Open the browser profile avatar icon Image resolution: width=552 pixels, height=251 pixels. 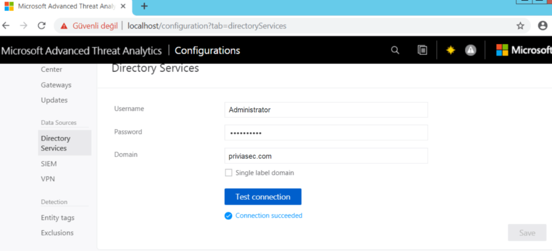point(543,25)
